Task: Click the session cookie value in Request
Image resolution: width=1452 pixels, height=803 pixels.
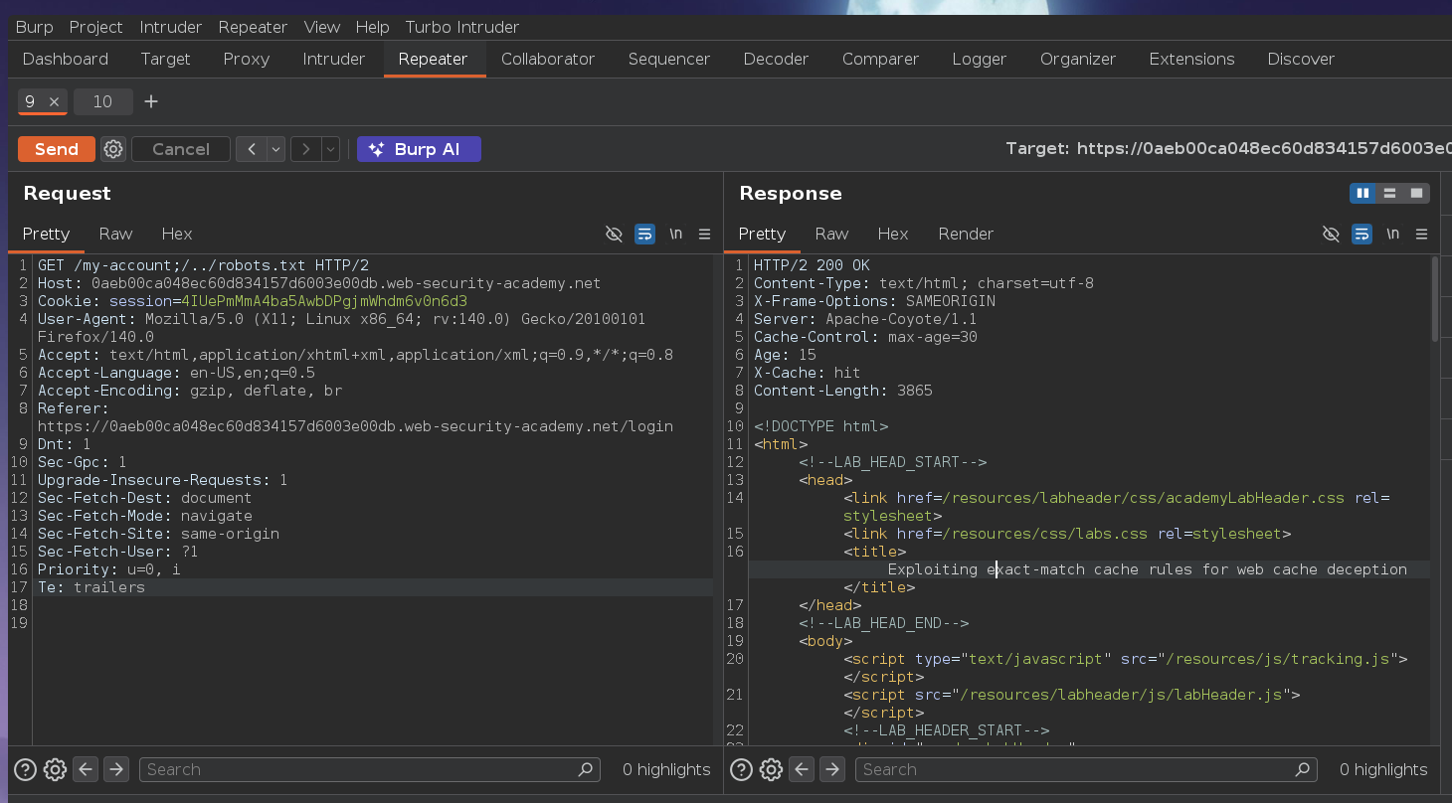Action: (324, 301)
